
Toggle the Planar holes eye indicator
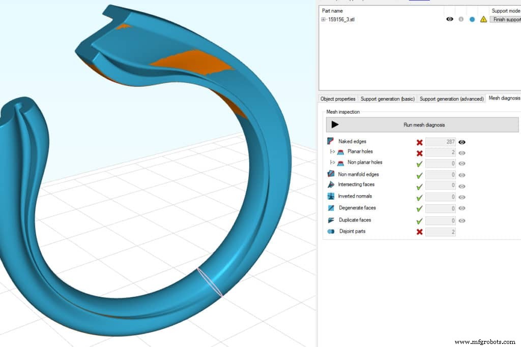coord(461,153)
